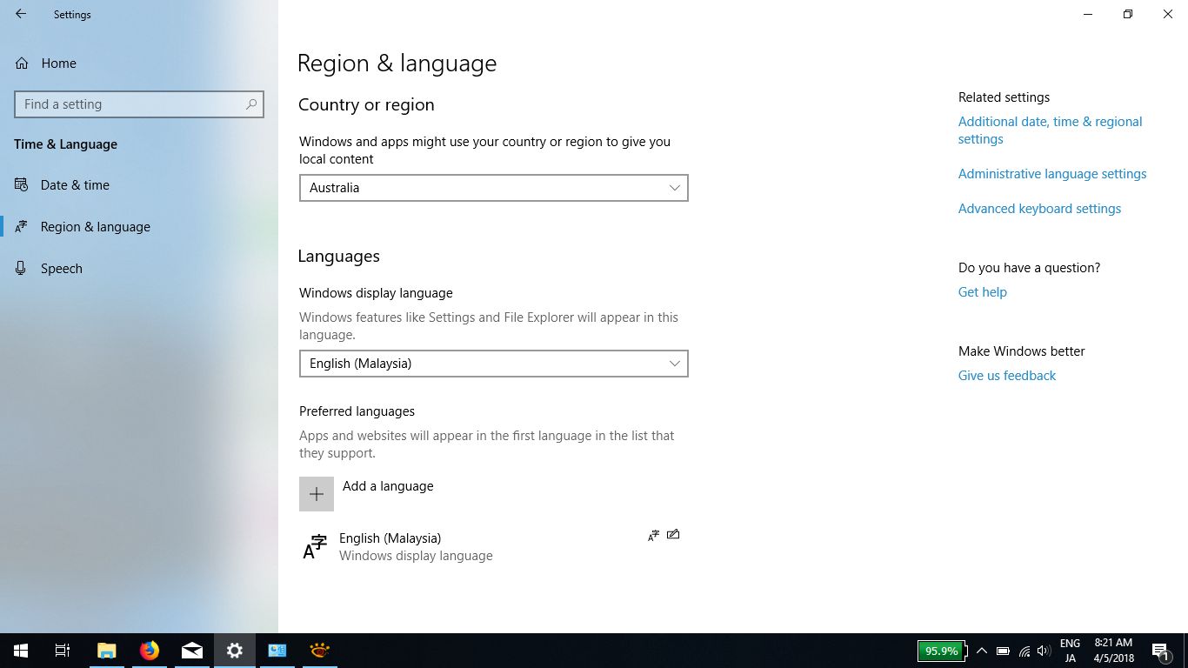1188x668 pixels.
Task: Open Excel from the taskbar
Action: (277, 650)
